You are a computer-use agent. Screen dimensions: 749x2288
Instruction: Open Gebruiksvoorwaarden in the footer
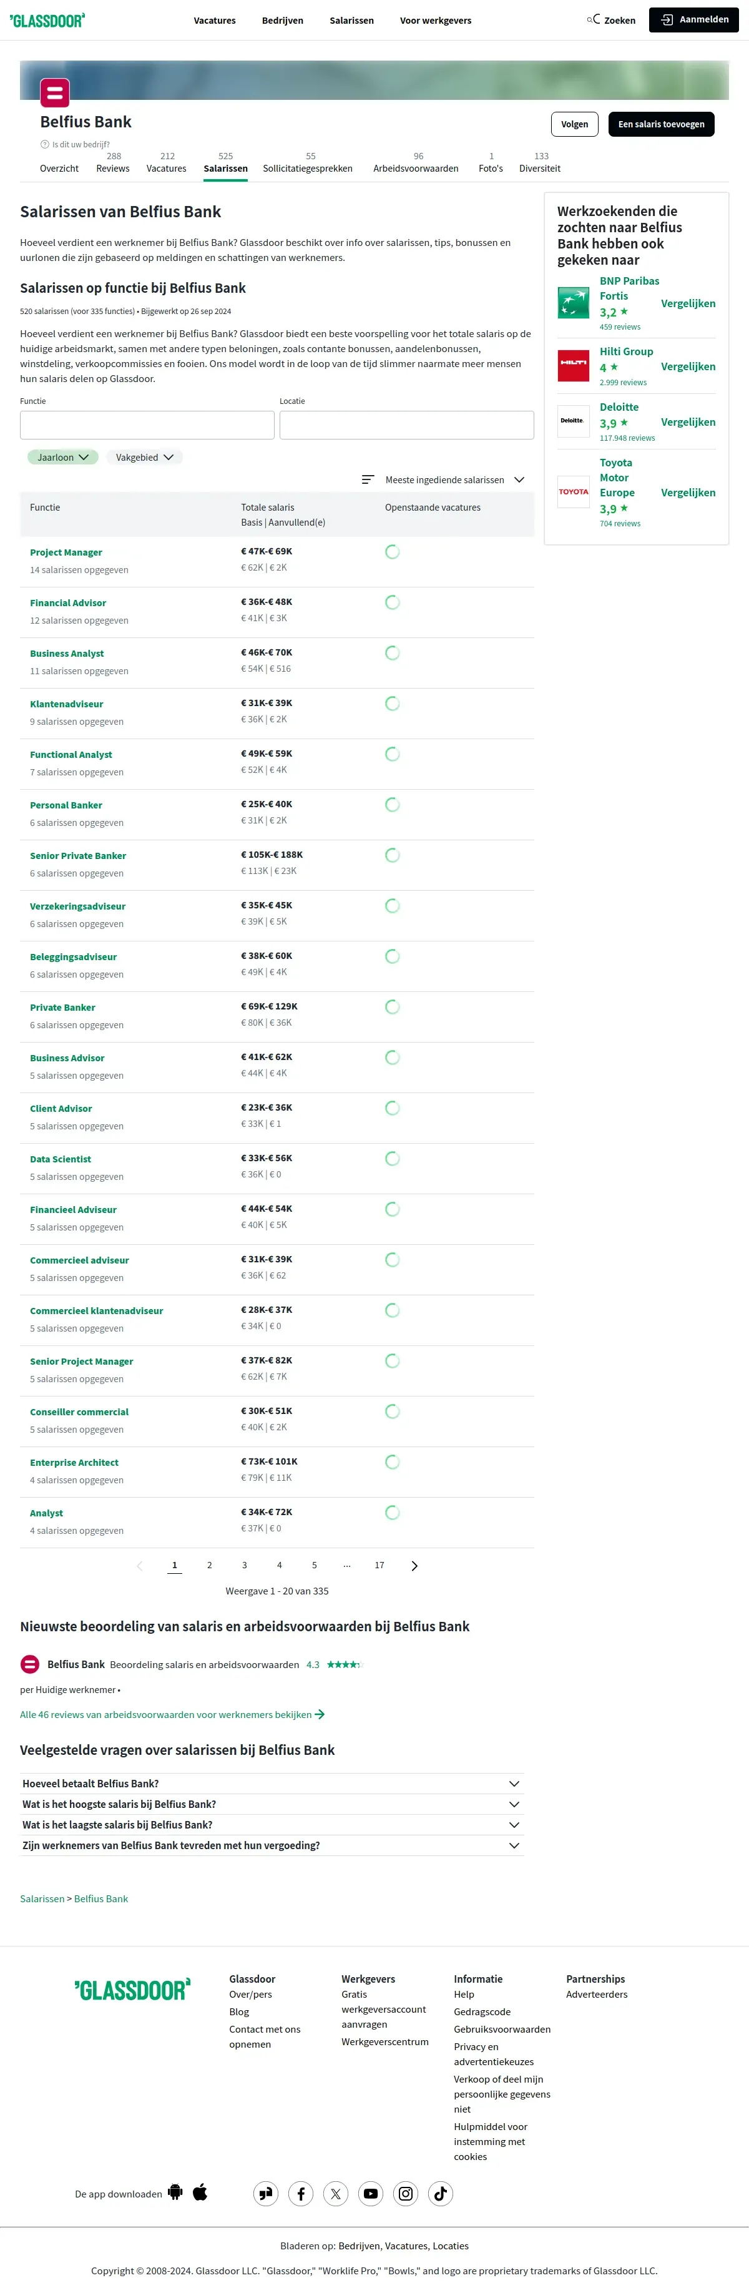pos(502,2029)
